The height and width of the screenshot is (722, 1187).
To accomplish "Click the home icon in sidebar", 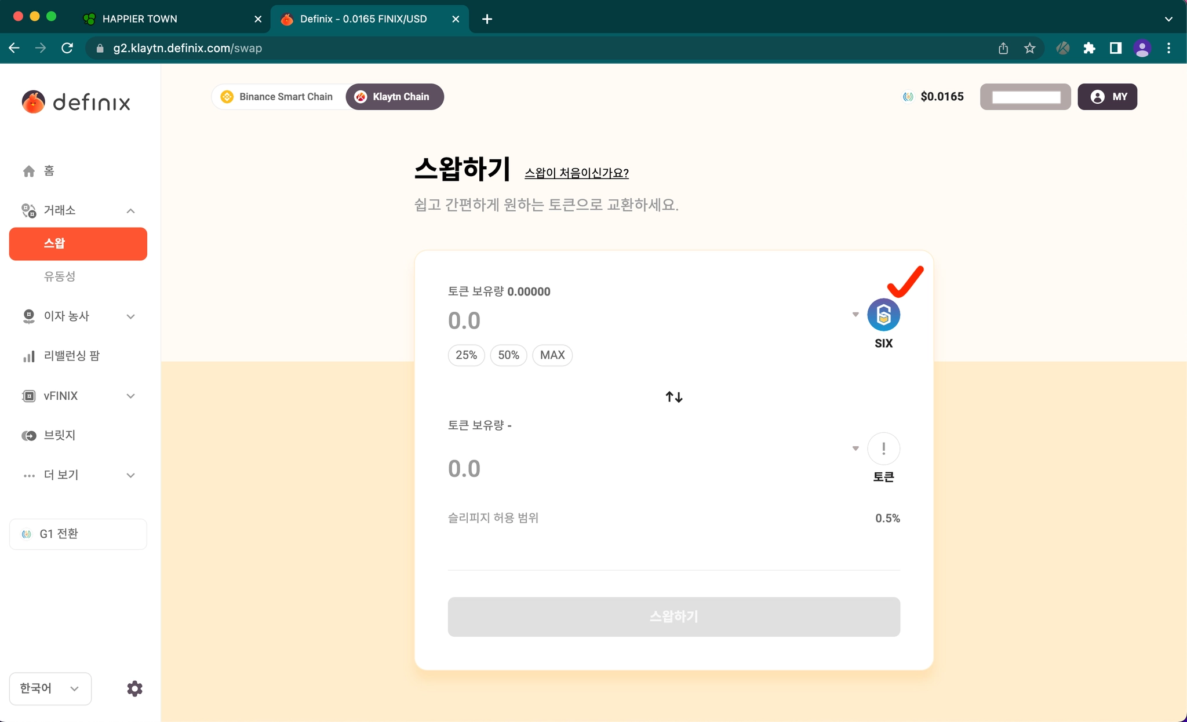I will tap(29, 171).
